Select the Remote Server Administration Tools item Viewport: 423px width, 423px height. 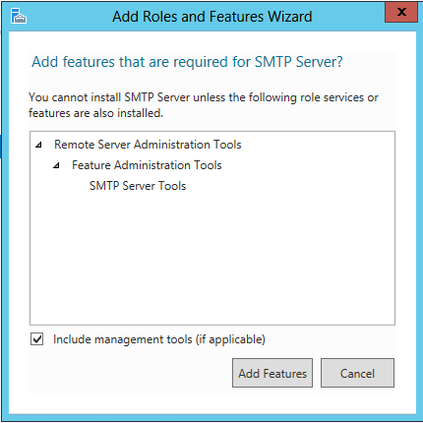[x=148, y=145]
